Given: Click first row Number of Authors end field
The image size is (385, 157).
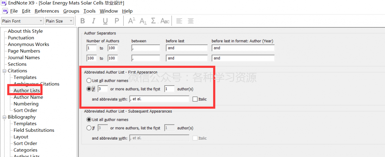Looking at the screenshot, I should pyautogui.click(x=113, y=48).
